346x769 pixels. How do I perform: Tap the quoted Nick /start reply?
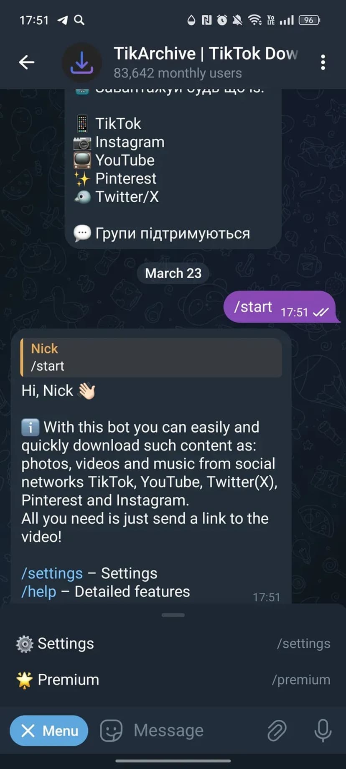point(151,357)
